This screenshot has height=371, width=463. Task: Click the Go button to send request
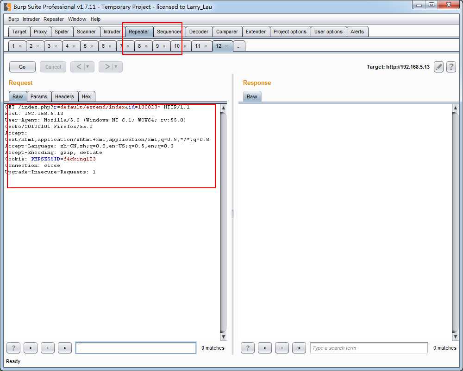[22, 67]
